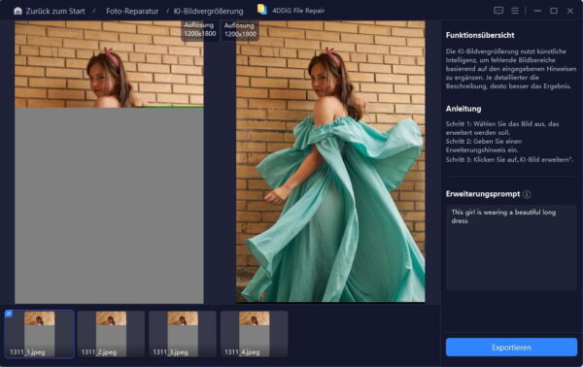Open the hamburger menu icon
583x367 pixels.
coord(515,11)
